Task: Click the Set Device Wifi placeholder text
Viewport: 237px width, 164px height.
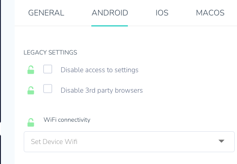Action: coord(54,142)
